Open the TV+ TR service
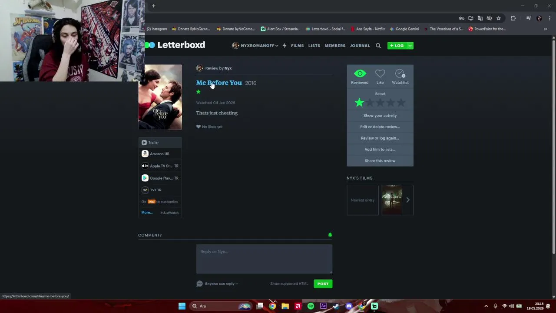Image resolution: width=556 pixels, height=313 pixels. click(160, 190)
